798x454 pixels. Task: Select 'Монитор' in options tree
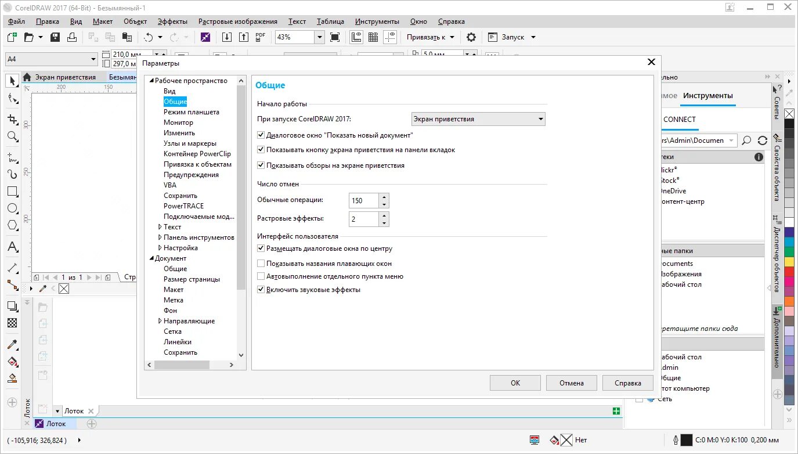pyautogui.click(x=178, y=122)
